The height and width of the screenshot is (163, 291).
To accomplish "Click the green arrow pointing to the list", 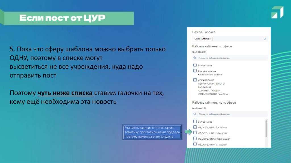I will 188,132.
